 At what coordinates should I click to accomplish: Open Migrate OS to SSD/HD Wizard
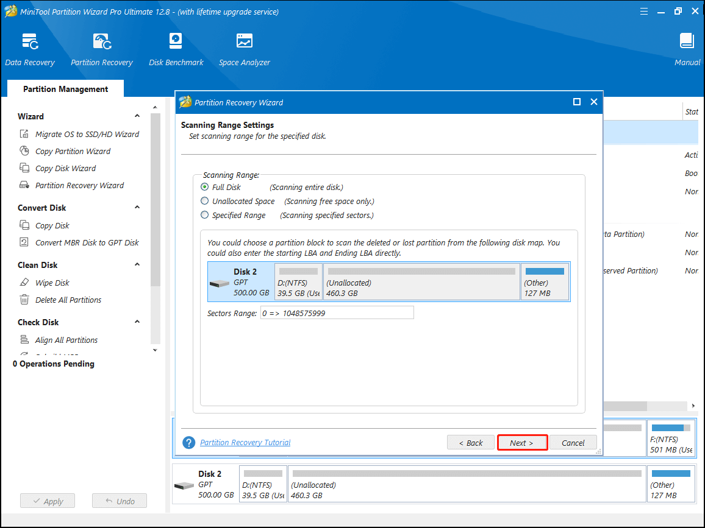coord(87,134)
